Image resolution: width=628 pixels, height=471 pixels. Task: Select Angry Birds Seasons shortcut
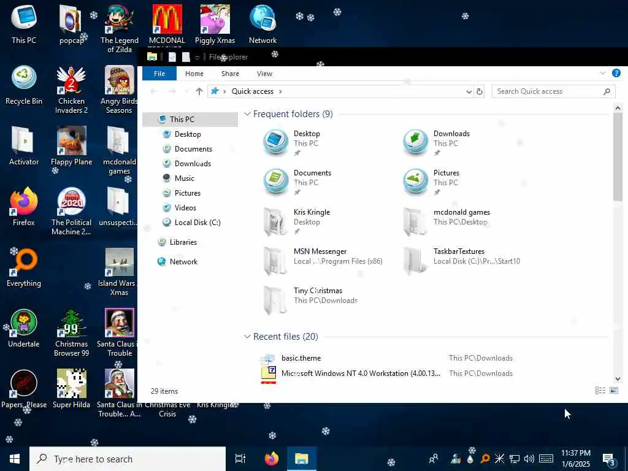coord(119,90)
